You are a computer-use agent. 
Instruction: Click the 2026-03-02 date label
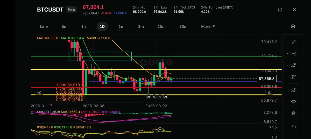coord(156,106)
